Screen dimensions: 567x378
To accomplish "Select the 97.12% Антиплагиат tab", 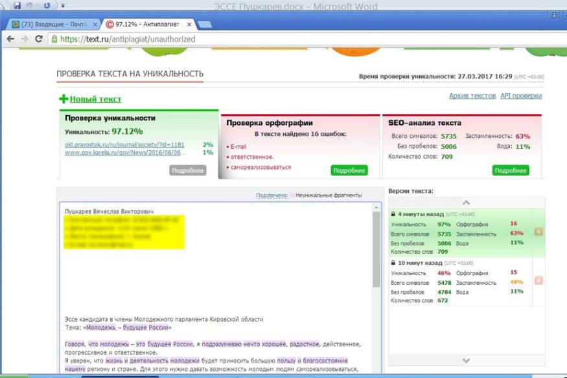I will tap(147, 25).
